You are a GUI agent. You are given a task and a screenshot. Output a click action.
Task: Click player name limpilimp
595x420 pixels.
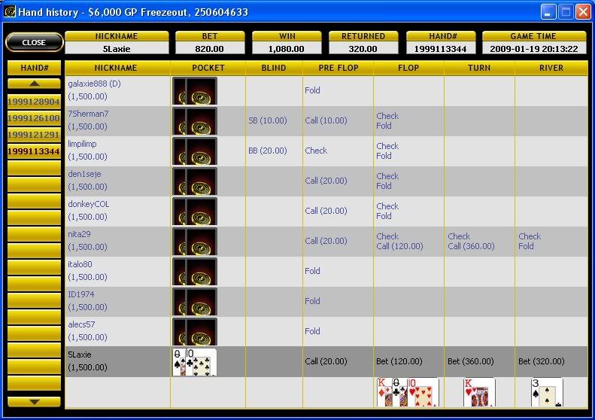click(x=82, y=144)
